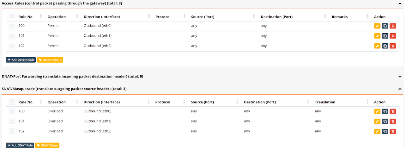The image size is (406, 149).
Task: Delete access rule 102 with trash icon
Action: 393,46
